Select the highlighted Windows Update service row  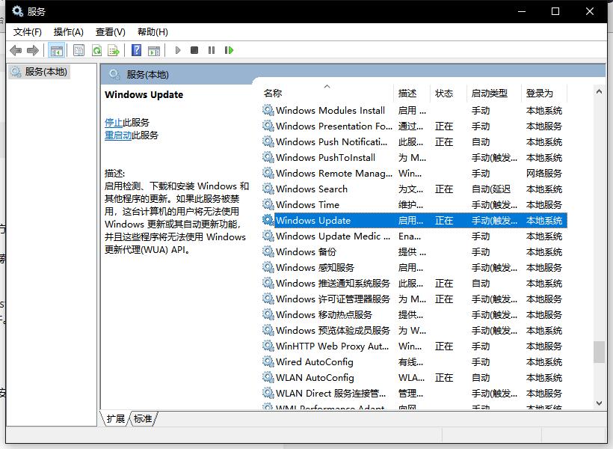(x=414, y=221)
